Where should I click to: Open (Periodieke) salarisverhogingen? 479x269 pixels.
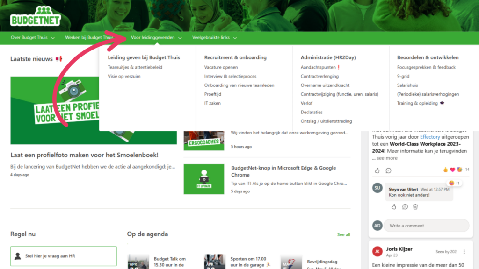tap(428, 94)
